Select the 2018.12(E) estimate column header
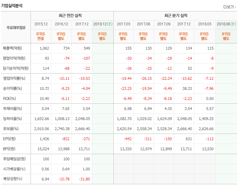240x186 pixels. (103, 24)
